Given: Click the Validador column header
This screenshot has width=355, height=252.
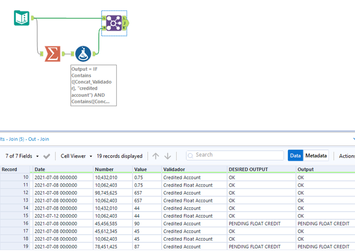Looking at the screenshot, I should 194,169.
